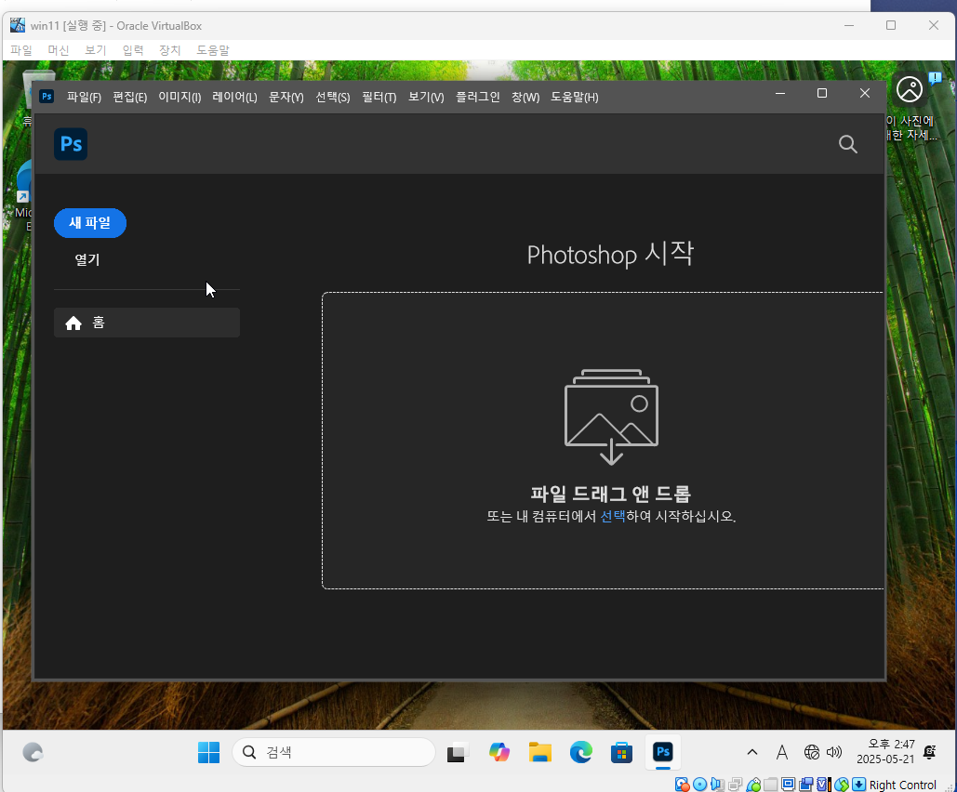Click the VirtualBox mouse integration status icon
The image size is (957, 792).
(842, 784)
